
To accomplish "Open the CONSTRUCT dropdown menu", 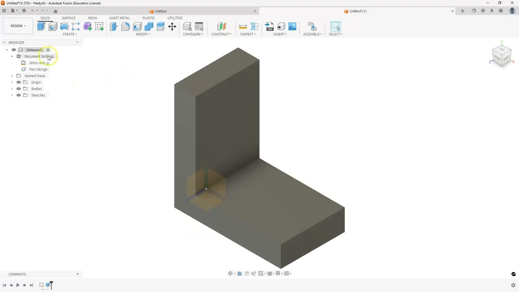I will click(221, 34).
